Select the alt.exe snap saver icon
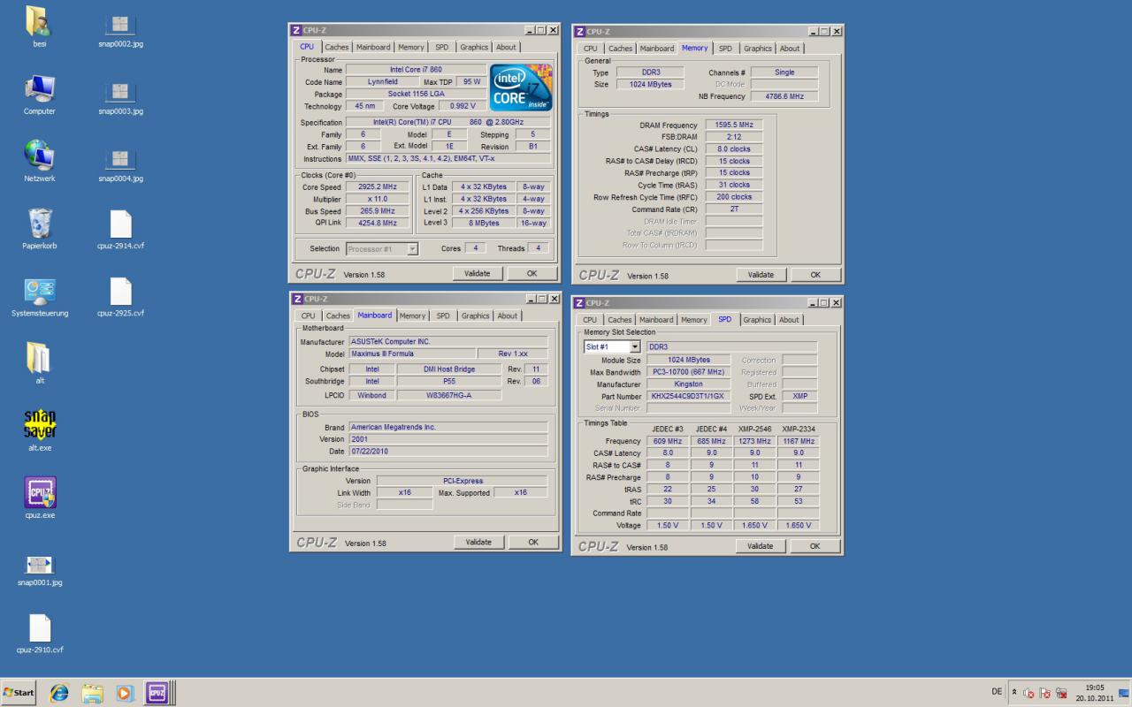1132x707 pixels. (x=39, y=430)
